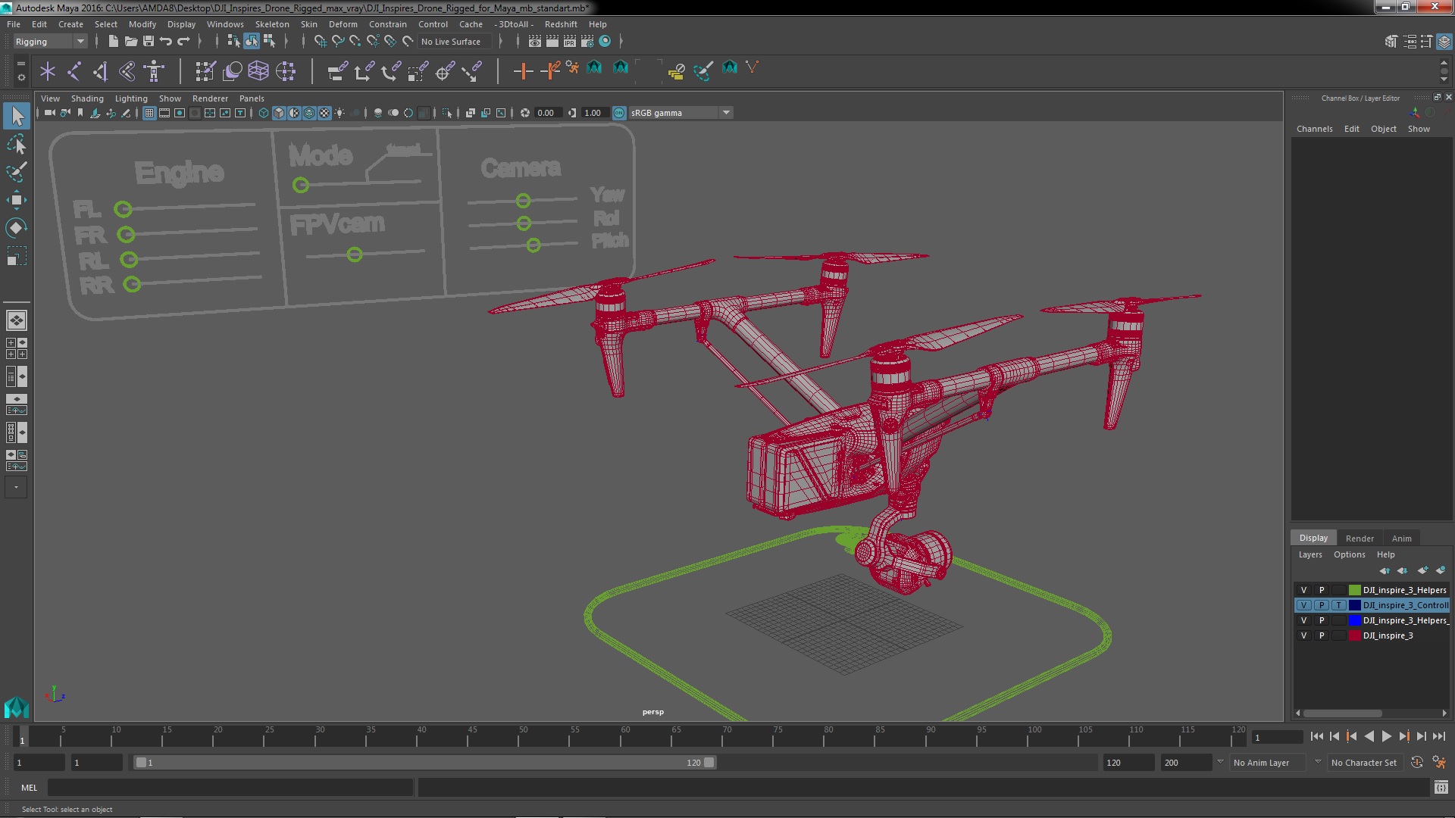Click frame 60 on the timeline
Viewport: 1455px width, 818px height.
pyautogui.click(x=625, y=738)
